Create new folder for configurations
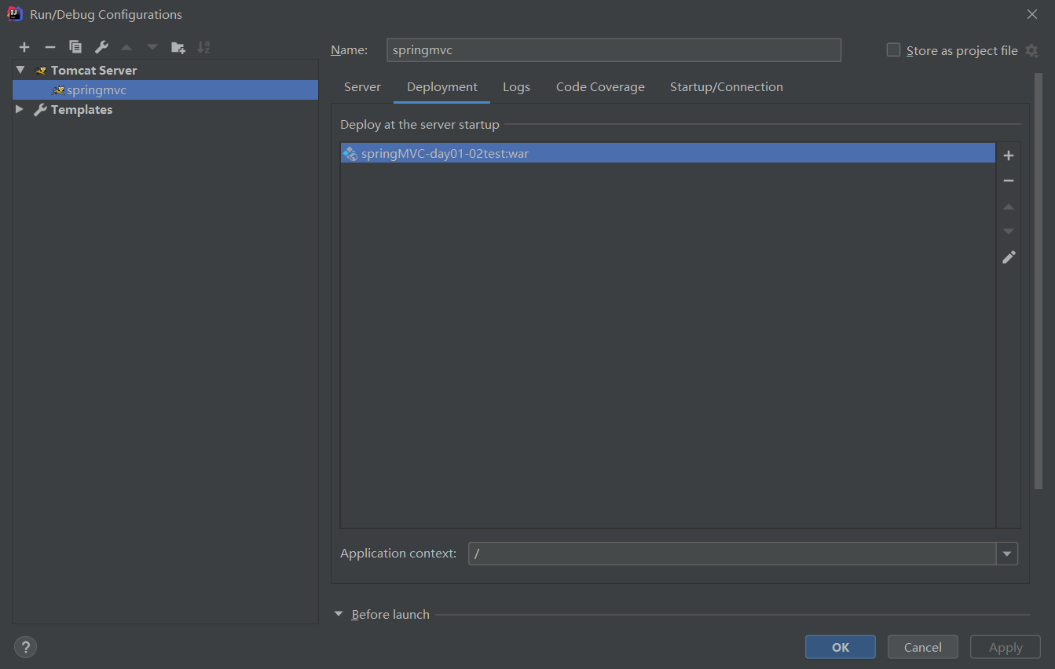This screenshot has height=669, width=1055. click(x=178, y=47)
